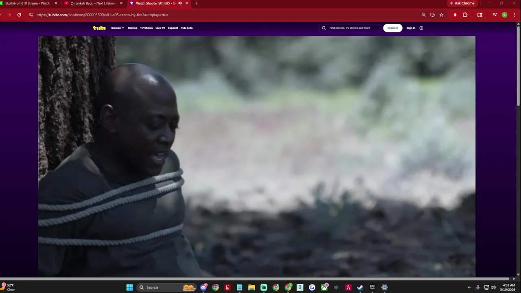Open Settings gear in the taskbar

coord(384,287)
